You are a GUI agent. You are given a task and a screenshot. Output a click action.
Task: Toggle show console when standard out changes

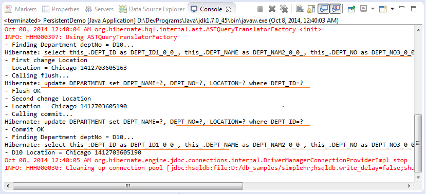point(323,9)
